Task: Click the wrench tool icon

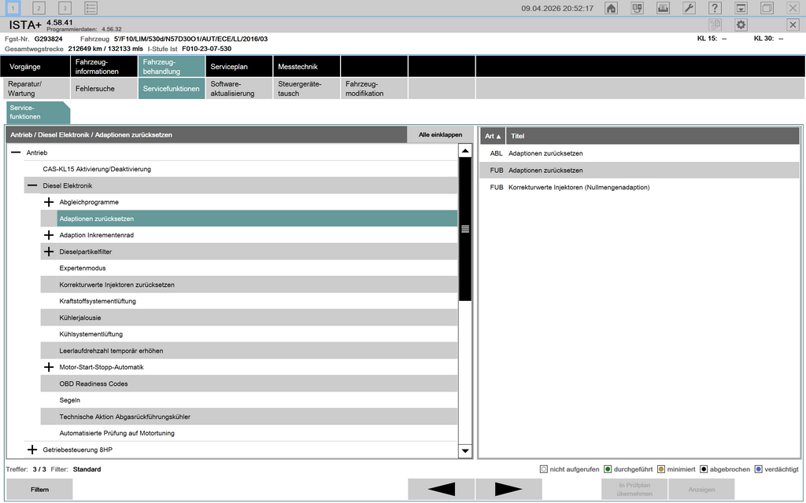Action: pyautogui.click(x=689, y=8)
